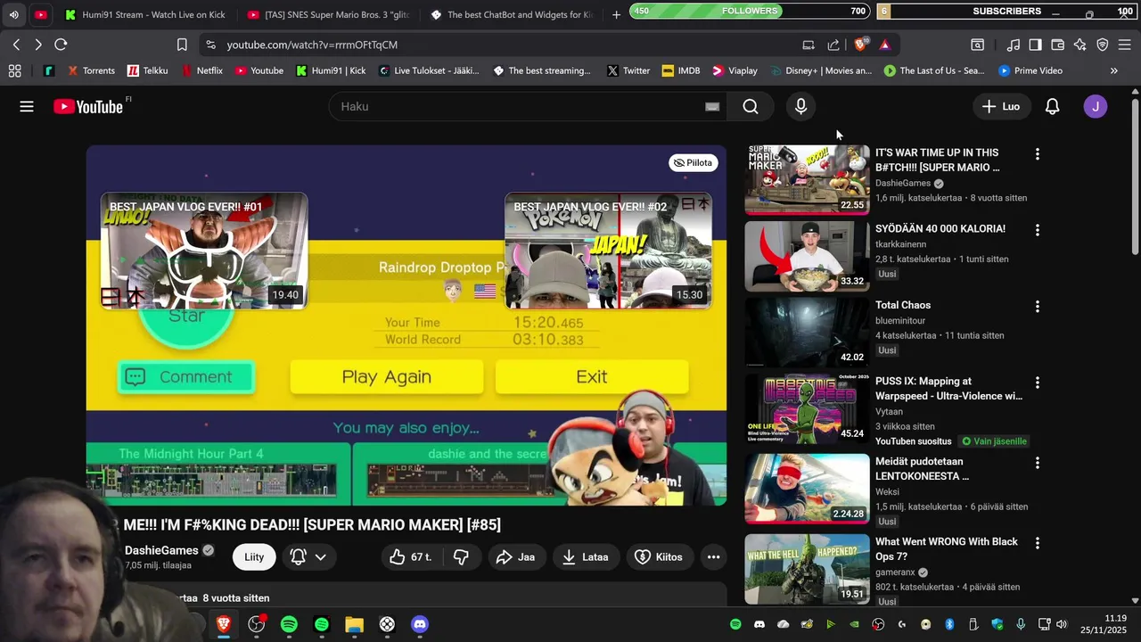The height and width of the screenshot is (642, 1141).
Task: Click the Lataa download button
Action: [x=586, y=557]
